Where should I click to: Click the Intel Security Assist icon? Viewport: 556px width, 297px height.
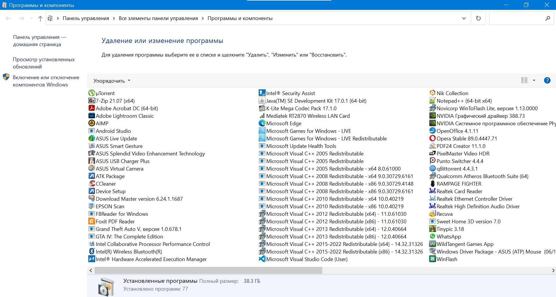click(x=262, y=93)
